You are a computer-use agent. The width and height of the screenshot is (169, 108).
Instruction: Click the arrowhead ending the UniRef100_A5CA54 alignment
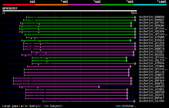135,32
